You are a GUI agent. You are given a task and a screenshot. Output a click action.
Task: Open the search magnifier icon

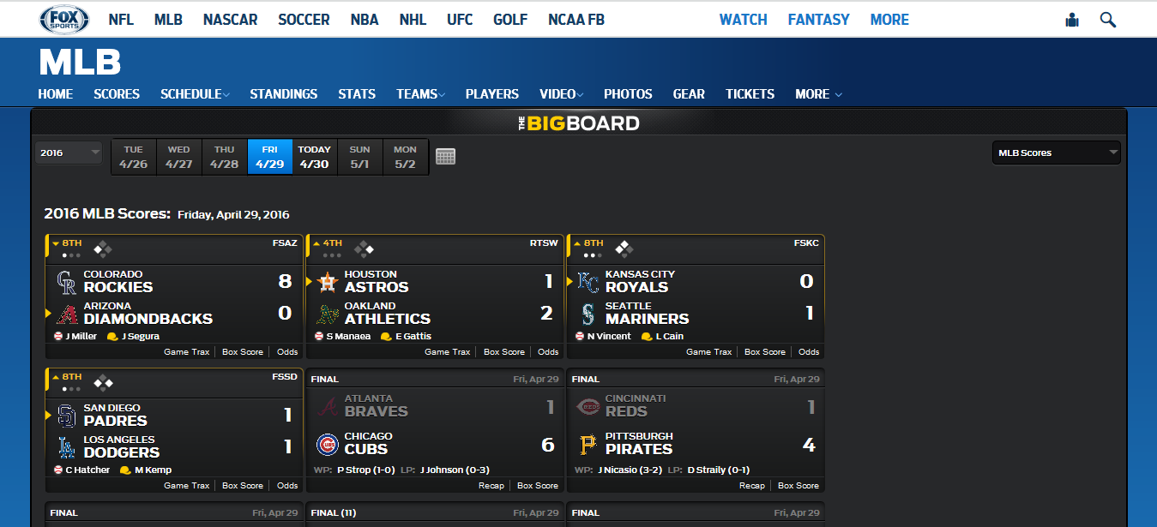(1107, 19)
